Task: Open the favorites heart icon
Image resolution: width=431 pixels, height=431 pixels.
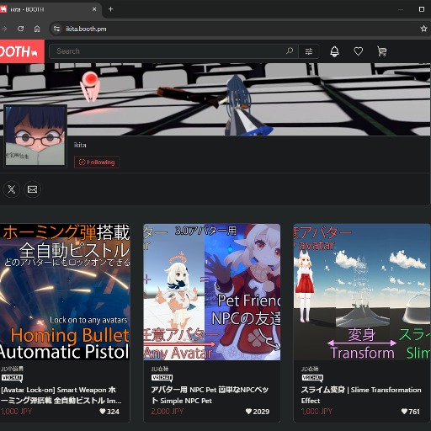Action: 358,51
